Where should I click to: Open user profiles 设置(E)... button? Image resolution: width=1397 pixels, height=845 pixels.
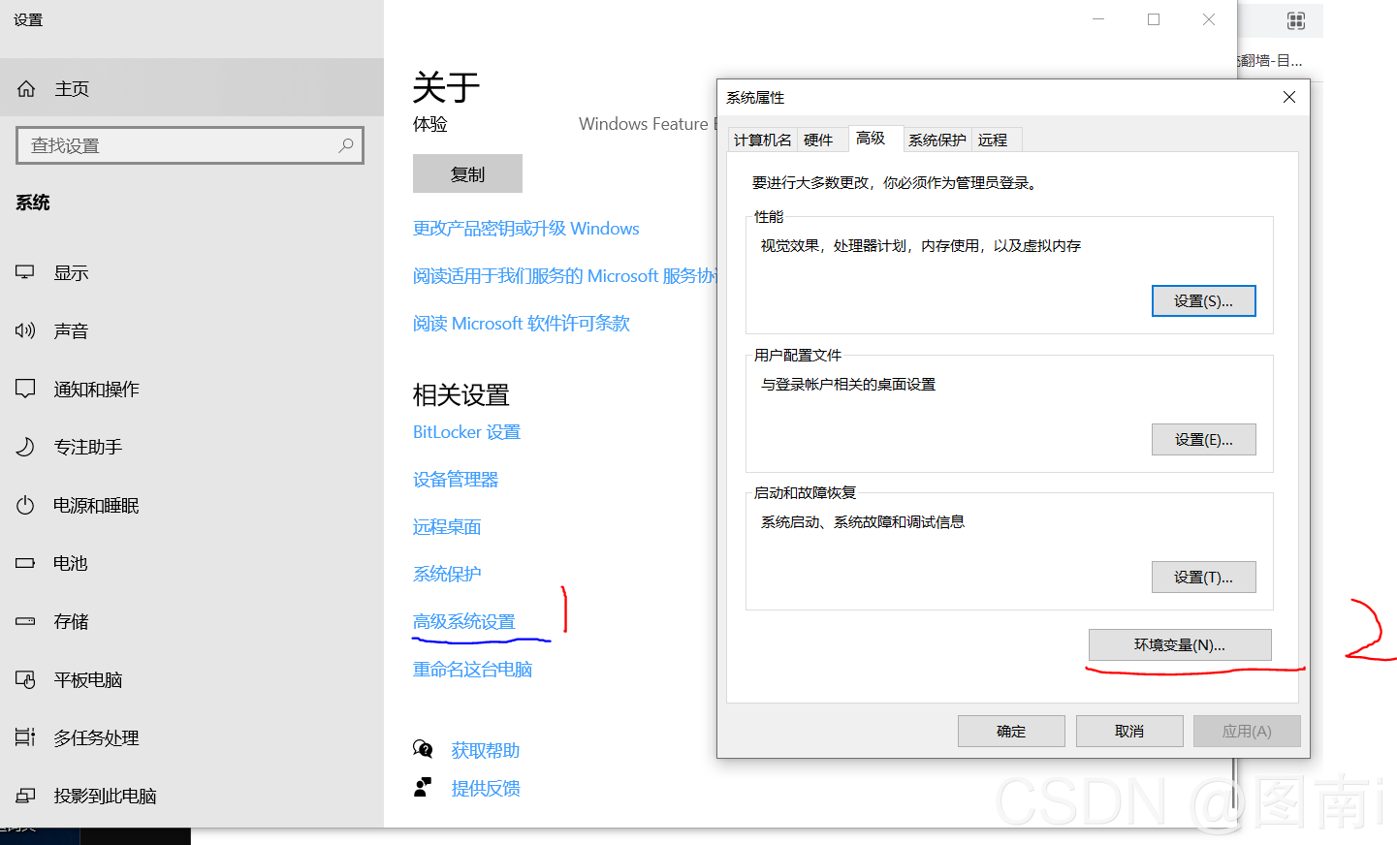pos(1203,440)
